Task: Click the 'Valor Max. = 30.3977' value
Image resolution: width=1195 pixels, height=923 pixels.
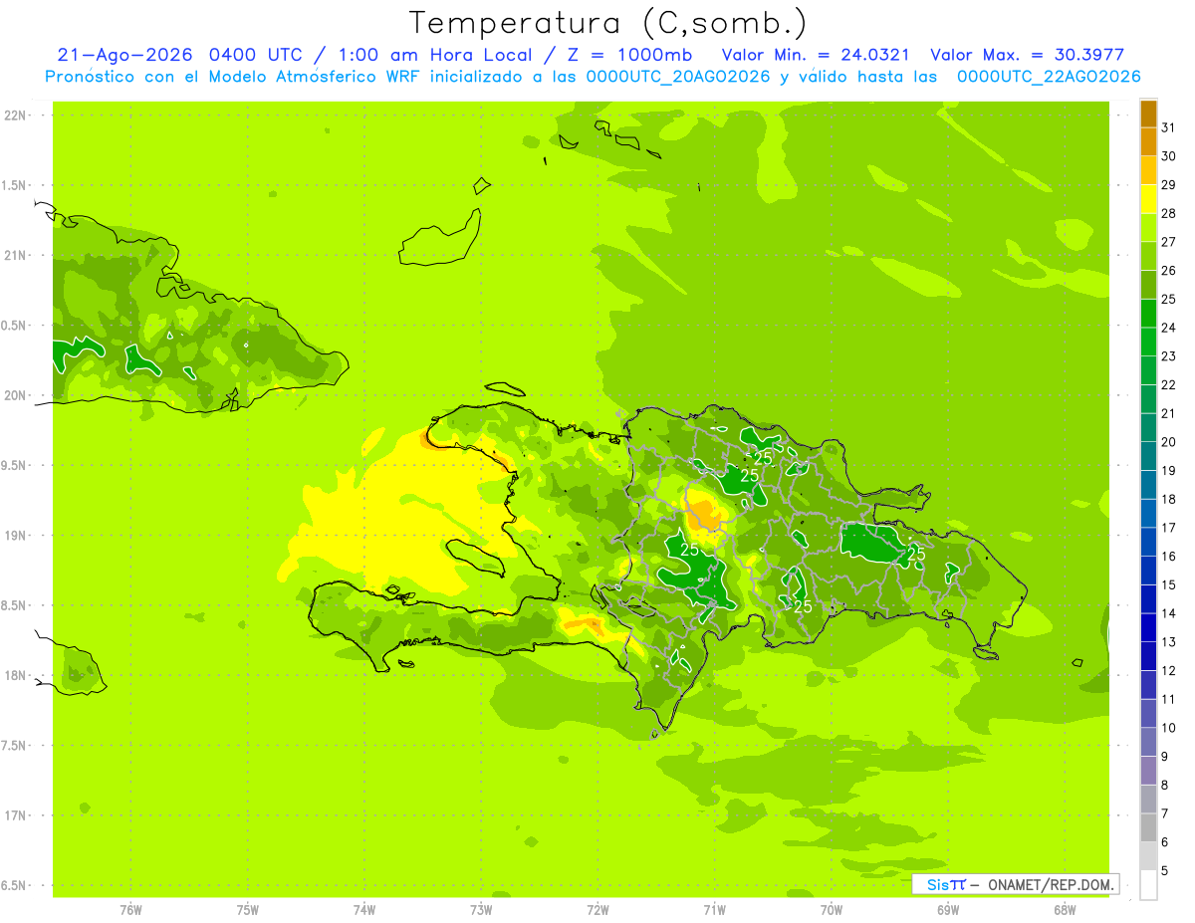Action: click(1029, 55)
